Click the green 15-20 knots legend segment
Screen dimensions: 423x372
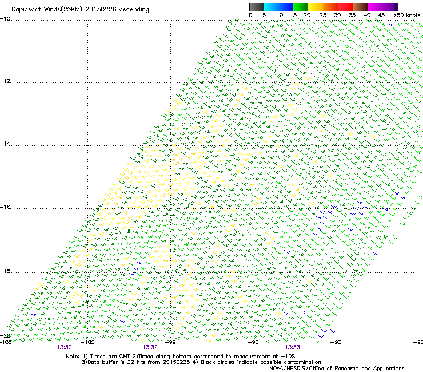coord(301,7)
